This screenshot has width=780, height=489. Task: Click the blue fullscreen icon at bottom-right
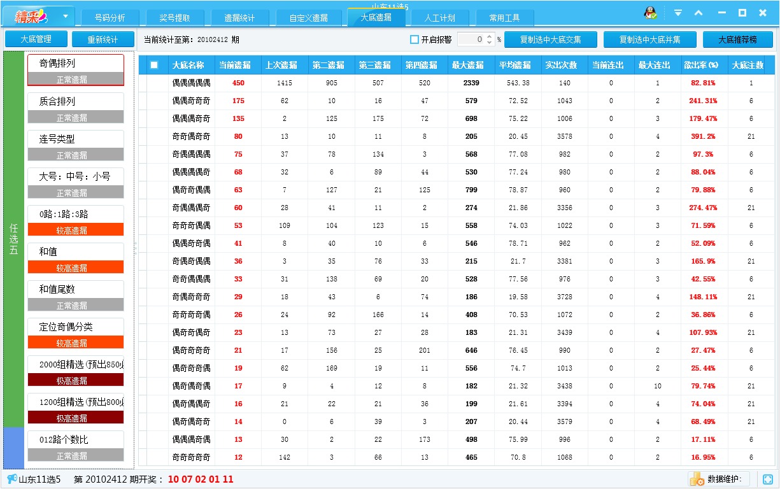pyautogui.click(x=767, y=479)
